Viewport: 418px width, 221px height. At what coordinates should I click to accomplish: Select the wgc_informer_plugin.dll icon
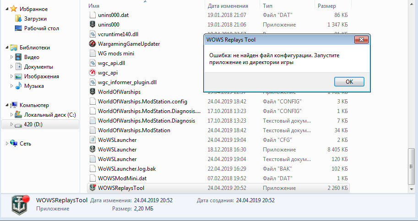click(92, 82)
